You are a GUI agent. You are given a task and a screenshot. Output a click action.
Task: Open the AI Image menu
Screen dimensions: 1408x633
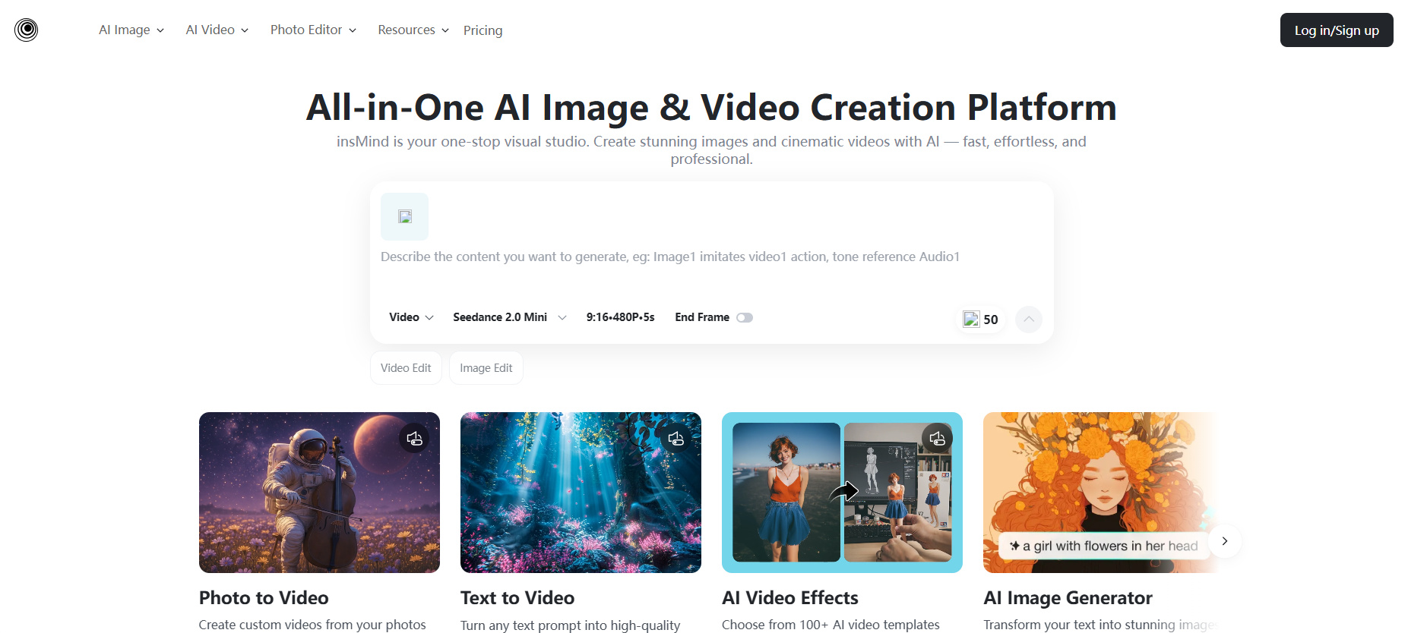tap(131, 30)
